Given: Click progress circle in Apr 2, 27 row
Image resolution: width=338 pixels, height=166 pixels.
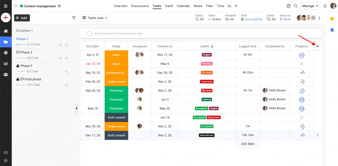Looking at the screenshot, I should 301,55.
